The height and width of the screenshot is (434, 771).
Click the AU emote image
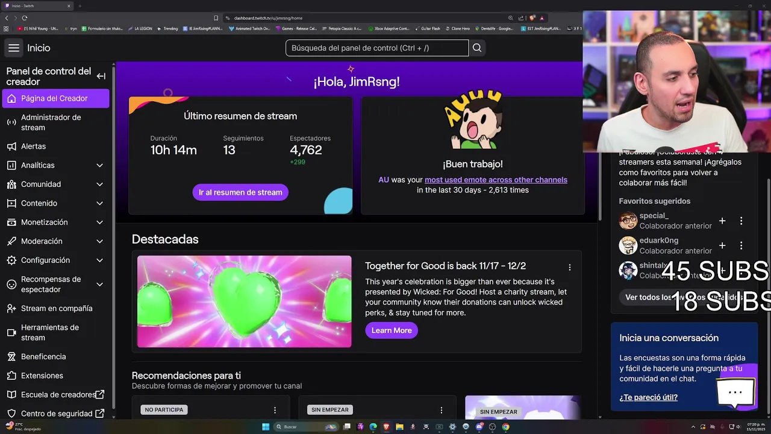473,119
